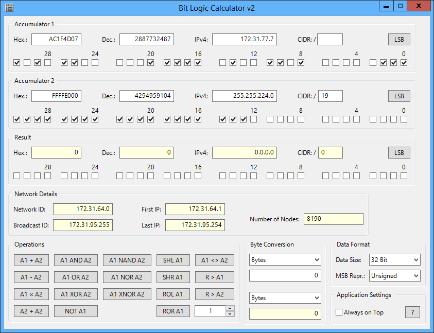This screenshot has width=434, height=333.
Task: Click the LSB button in Result
Action: 399,152
